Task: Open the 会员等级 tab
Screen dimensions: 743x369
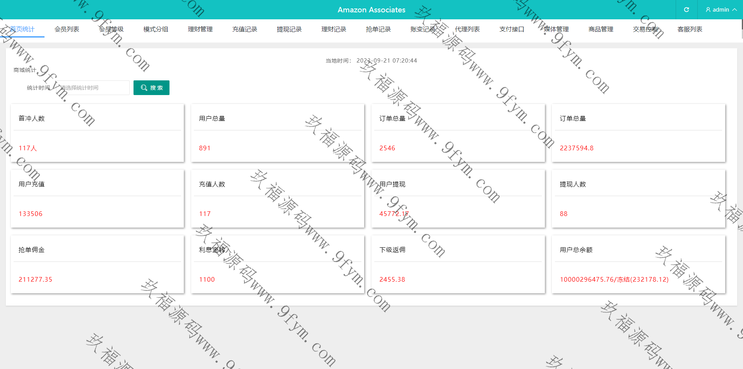Action: [x=111, y=29]
